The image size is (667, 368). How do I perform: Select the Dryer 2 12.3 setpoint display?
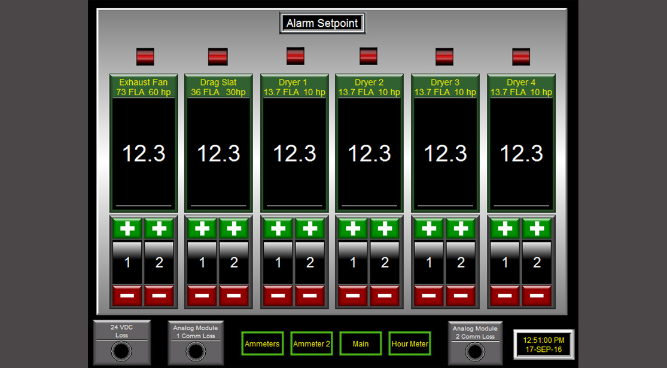369,154
